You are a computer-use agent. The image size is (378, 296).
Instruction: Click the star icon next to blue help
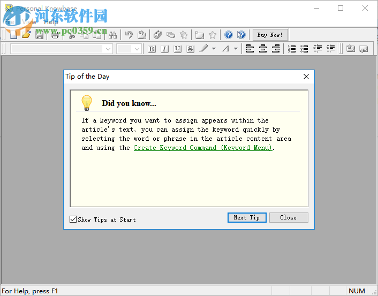(213, 35)
